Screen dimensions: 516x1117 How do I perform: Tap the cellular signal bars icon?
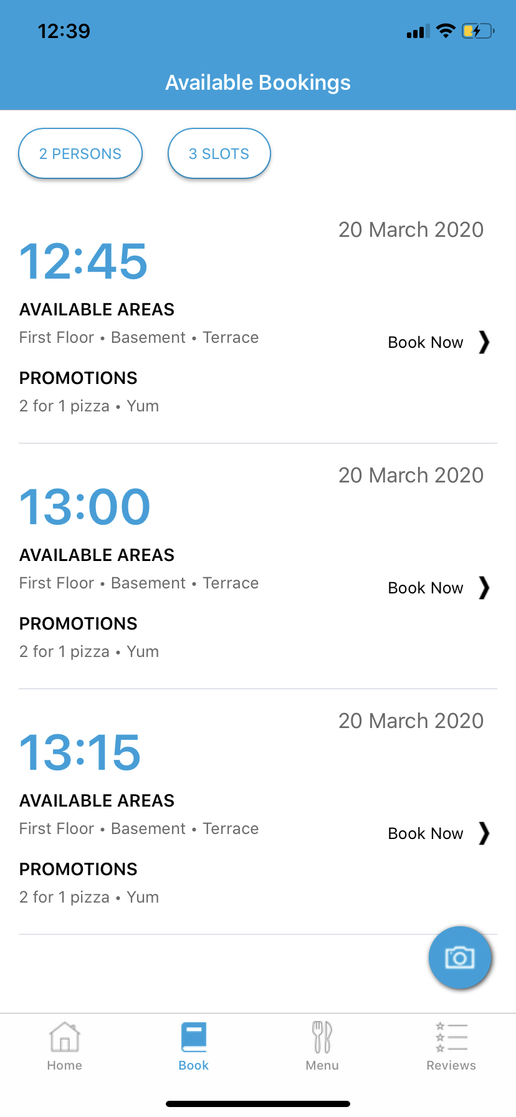pos(418,32)
